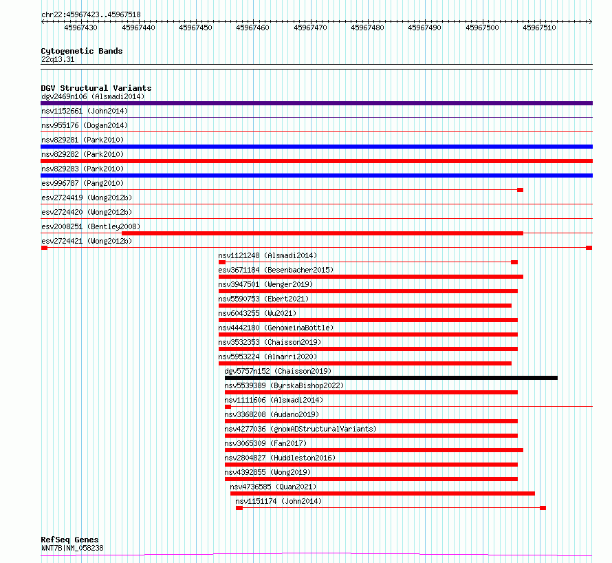
Task: Click ruler position 45967510
Action: pyautogui.click(x=539, y=28)
